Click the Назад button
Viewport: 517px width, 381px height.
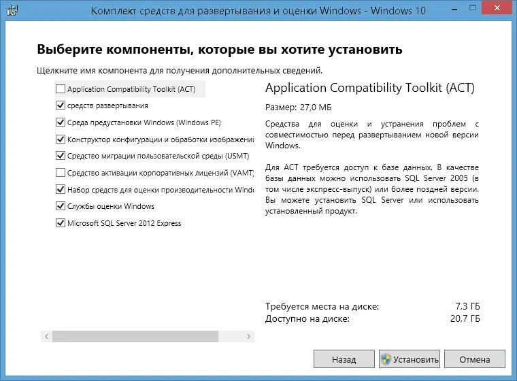click(344, 359)
